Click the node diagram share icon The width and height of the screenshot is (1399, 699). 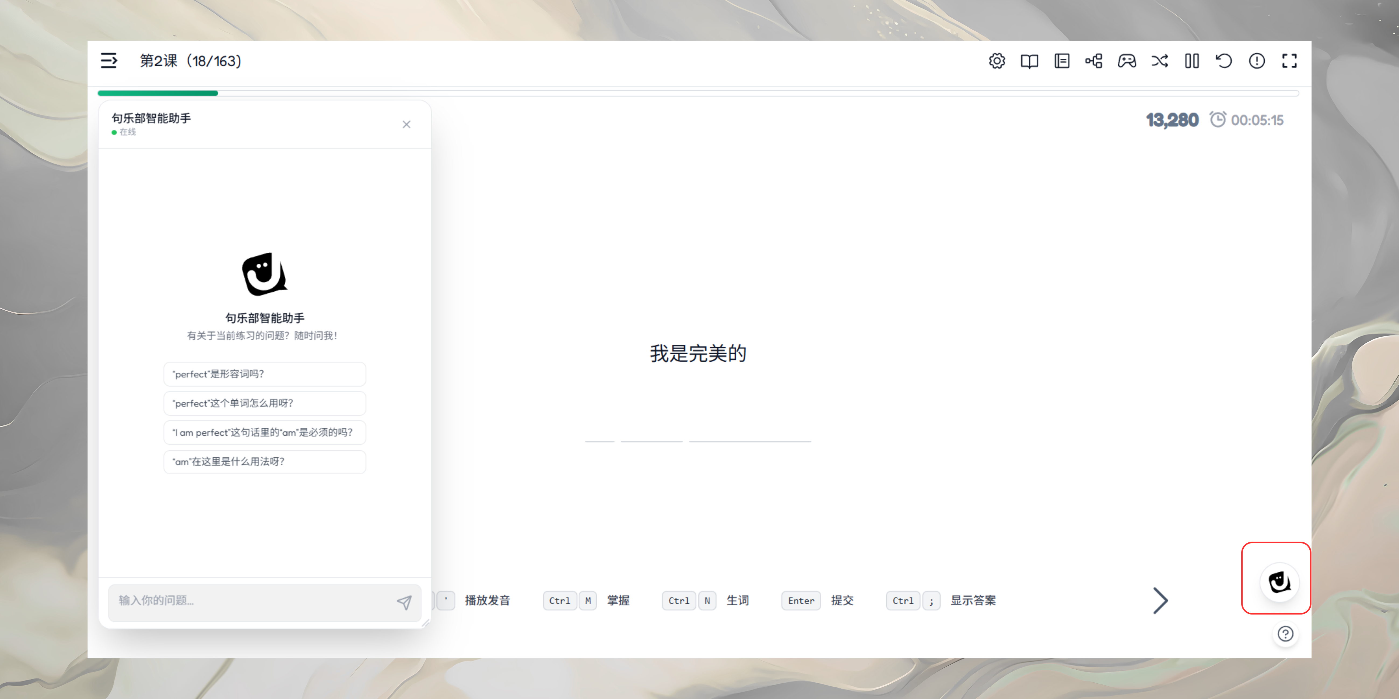(1094, 61)
